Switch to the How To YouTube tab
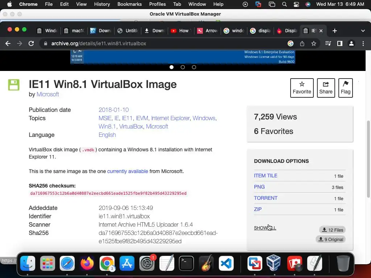The image size is (371, 278). pos(181,31)
